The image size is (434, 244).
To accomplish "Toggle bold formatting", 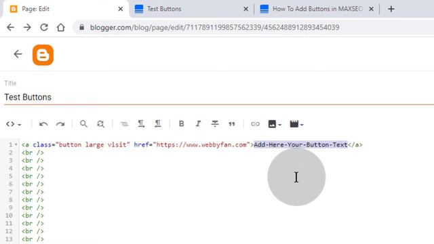I will (x=181, y=124).
